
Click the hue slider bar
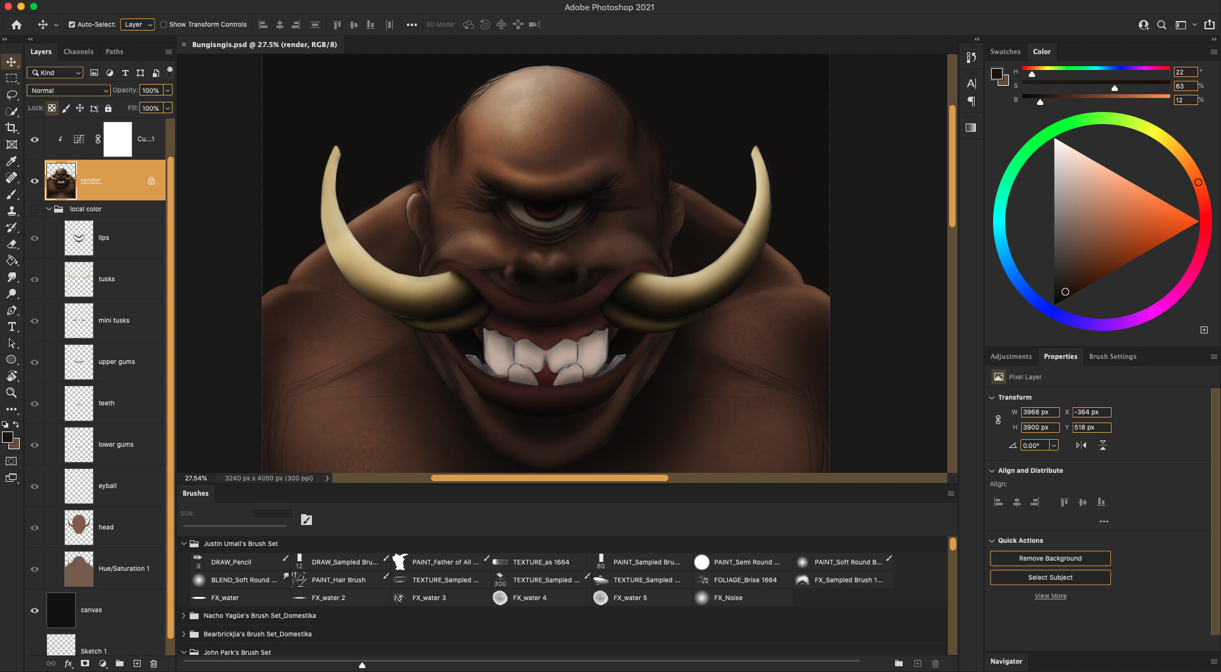(x=1095, y=68)
